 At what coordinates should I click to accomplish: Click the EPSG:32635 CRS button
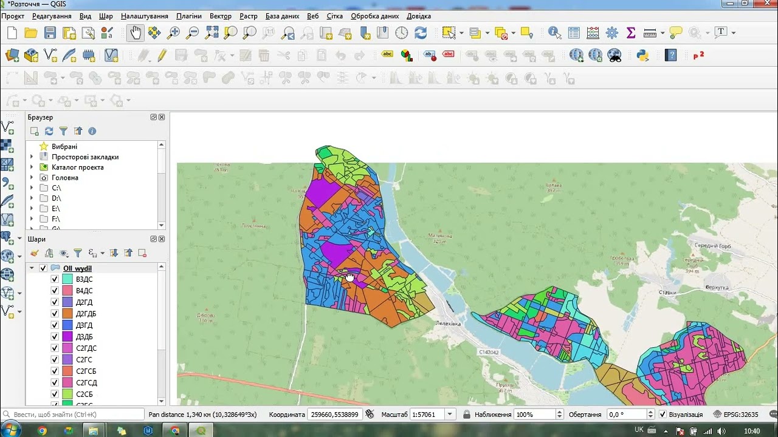[735, 415]
